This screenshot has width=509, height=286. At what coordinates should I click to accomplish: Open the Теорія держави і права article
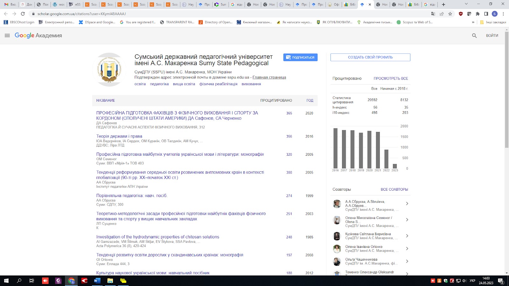[x=119, y=136]
